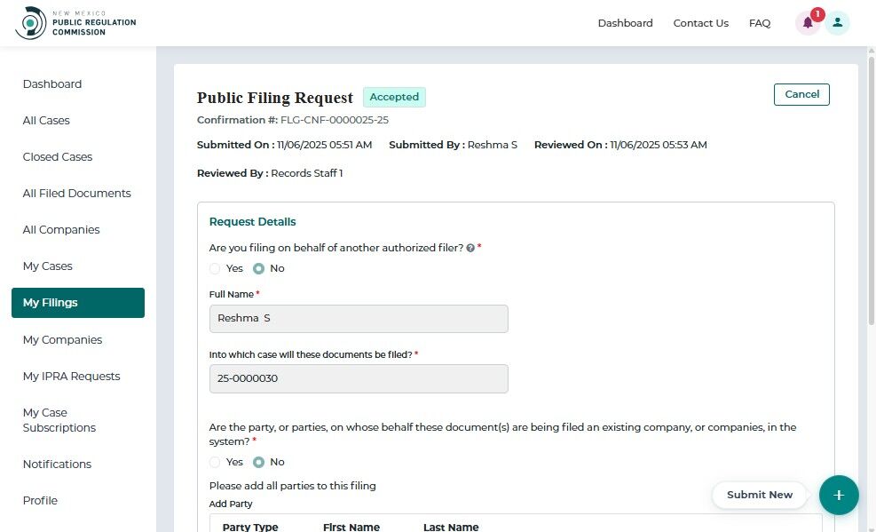Image resolution: width=876 pixels, height=532 pixels.
Task: Select Yes for authorized filer question
Action: click(x=215, y=268)
